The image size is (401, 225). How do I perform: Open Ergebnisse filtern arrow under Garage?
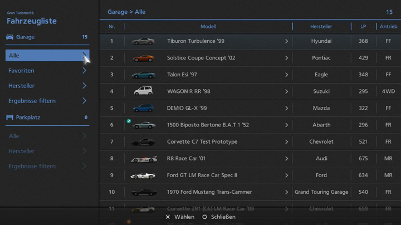pyautogui.click(x=84, y=101)
